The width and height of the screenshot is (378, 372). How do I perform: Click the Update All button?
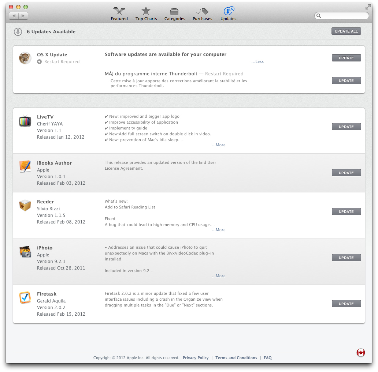click(346, 31)
